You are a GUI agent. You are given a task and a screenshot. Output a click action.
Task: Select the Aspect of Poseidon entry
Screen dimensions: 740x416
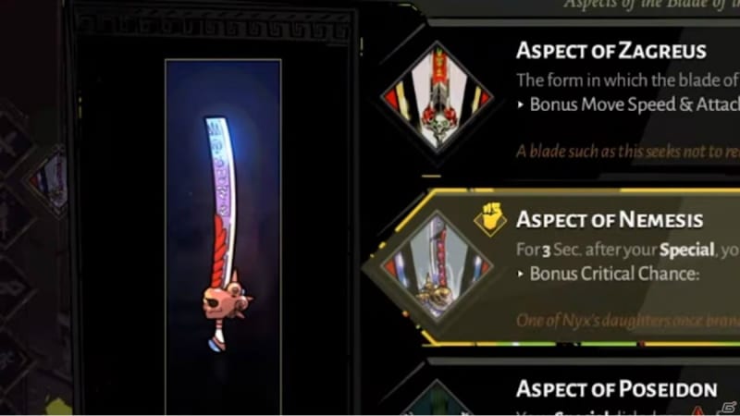616,389
